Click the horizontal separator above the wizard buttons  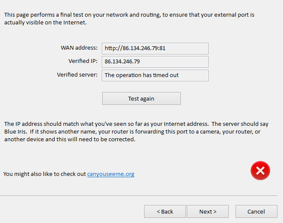click(x=141, y=196)
